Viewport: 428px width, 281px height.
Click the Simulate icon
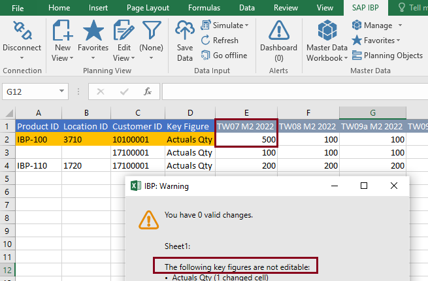point(206,25)
